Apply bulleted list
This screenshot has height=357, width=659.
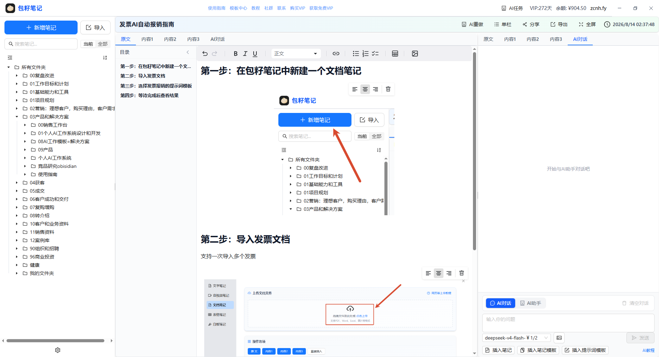(x=356, y=54)
